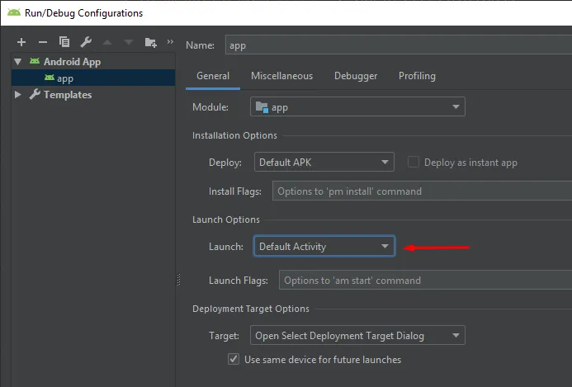Expand the Templates tree node

tap(19, 95)
